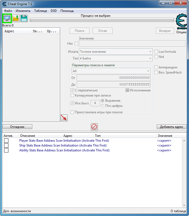
Task: Click the <скрипт> value of Player Stats row
Action: click(164, 141)
